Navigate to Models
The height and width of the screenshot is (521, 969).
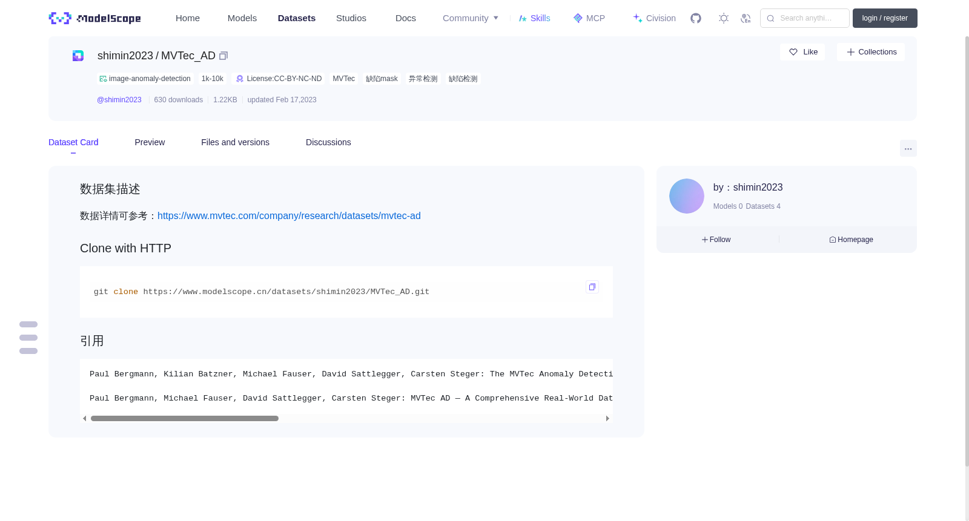click(x=242, y=18)
